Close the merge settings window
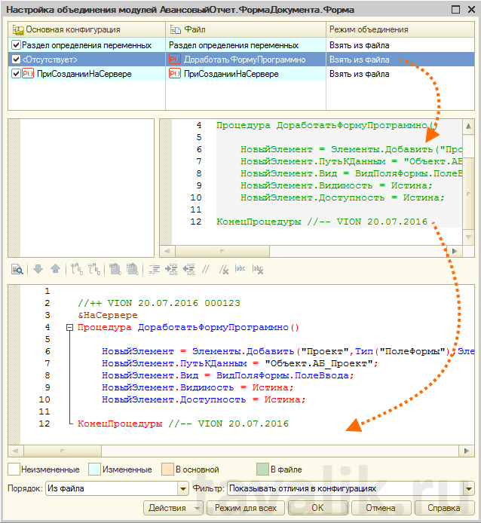The width and height of the screenshot is (481, 523). click(x=471, y=9)
